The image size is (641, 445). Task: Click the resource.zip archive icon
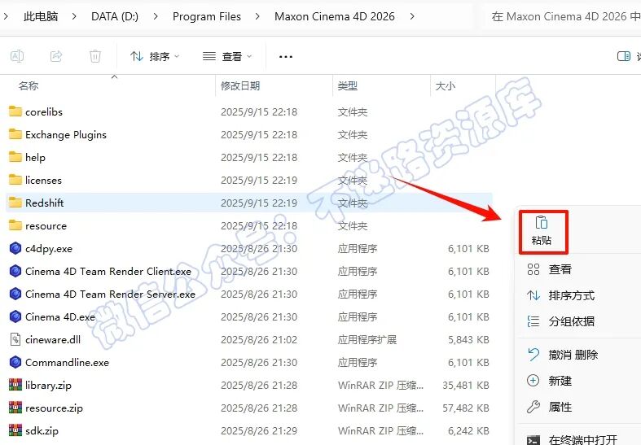click(x=15, y=408)
